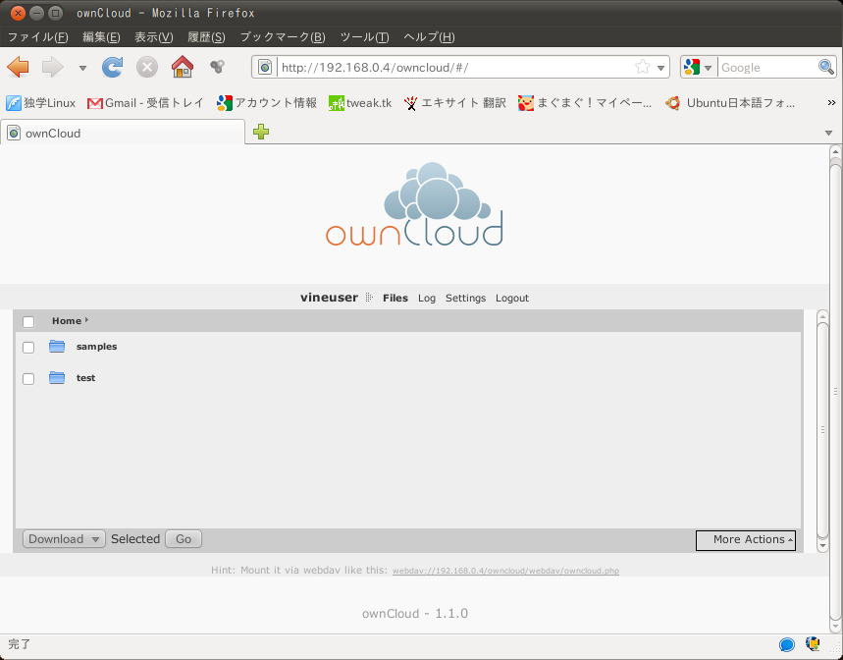The height and width of the screenshot is (660, 843).
Task: Click the Go button
Action: [x=184, y=539]
